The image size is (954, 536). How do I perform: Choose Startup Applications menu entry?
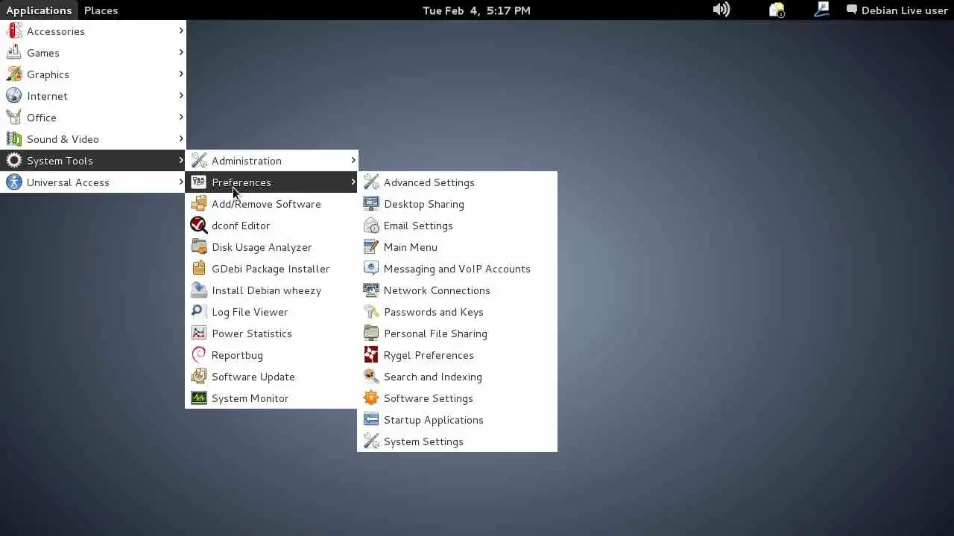click(457, 420)
